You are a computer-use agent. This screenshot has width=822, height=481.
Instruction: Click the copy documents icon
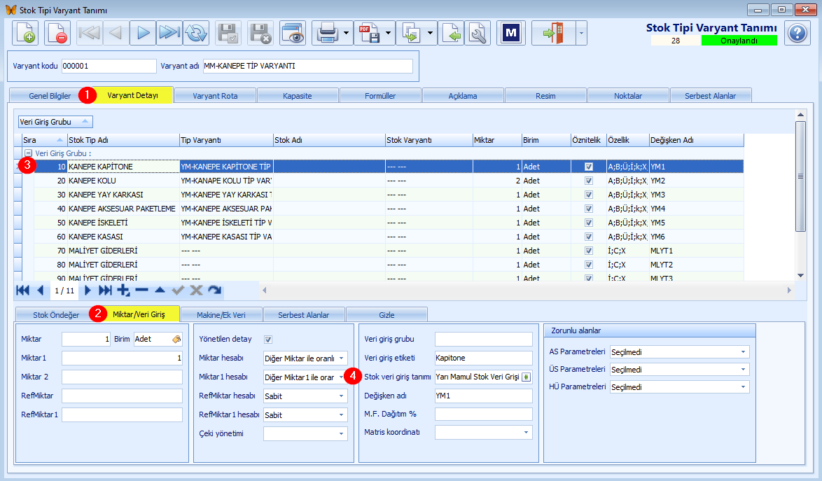tap(412, 33)
